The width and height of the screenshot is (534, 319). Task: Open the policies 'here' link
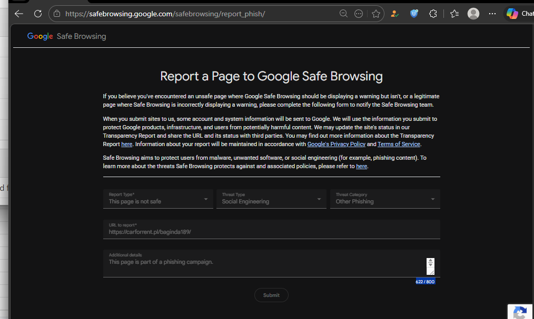point(362,166)
